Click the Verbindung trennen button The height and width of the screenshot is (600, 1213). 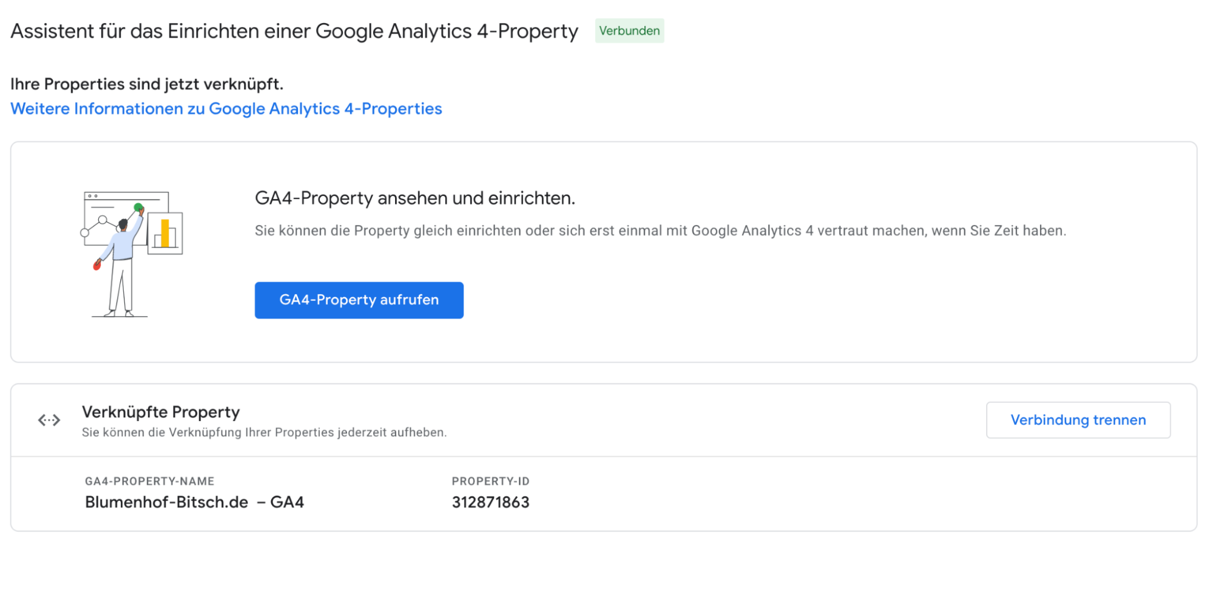click(x=1078, y=420)
